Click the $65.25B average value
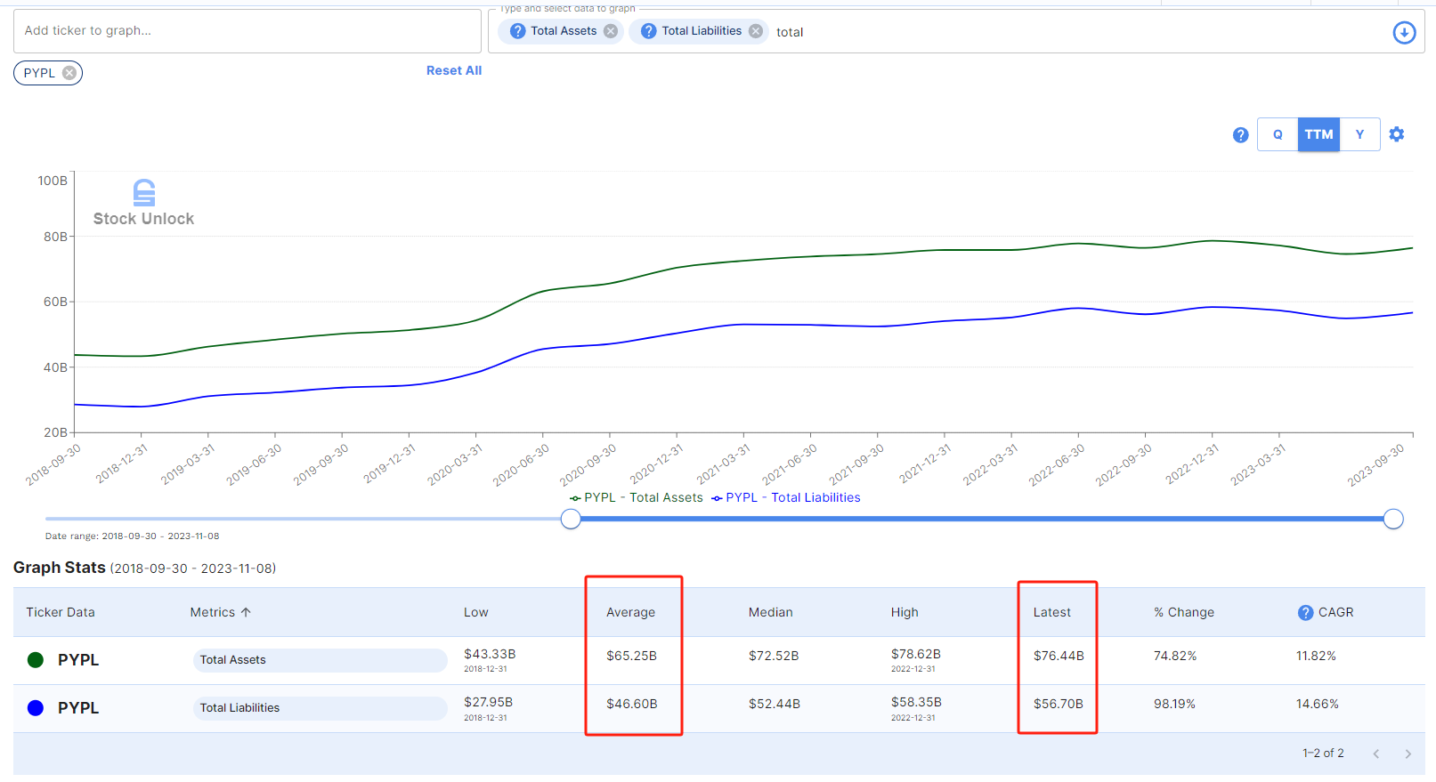 pos(631,656)
